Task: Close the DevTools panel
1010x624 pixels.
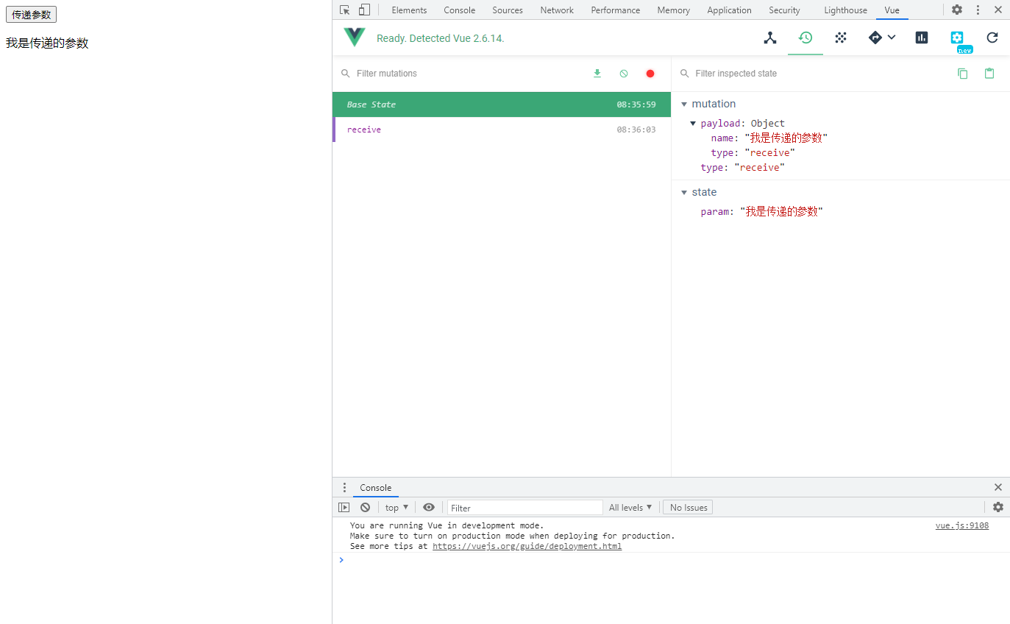Action: tap(998, 10)
